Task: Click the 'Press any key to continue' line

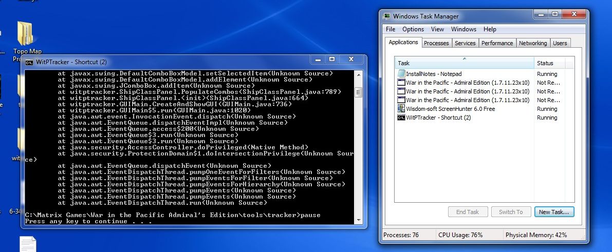Action: tap(88, 221)
